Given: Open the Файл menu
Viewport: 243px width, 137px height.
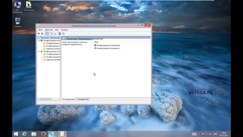Looking at the screenshot, I should (x=41, y=30).
